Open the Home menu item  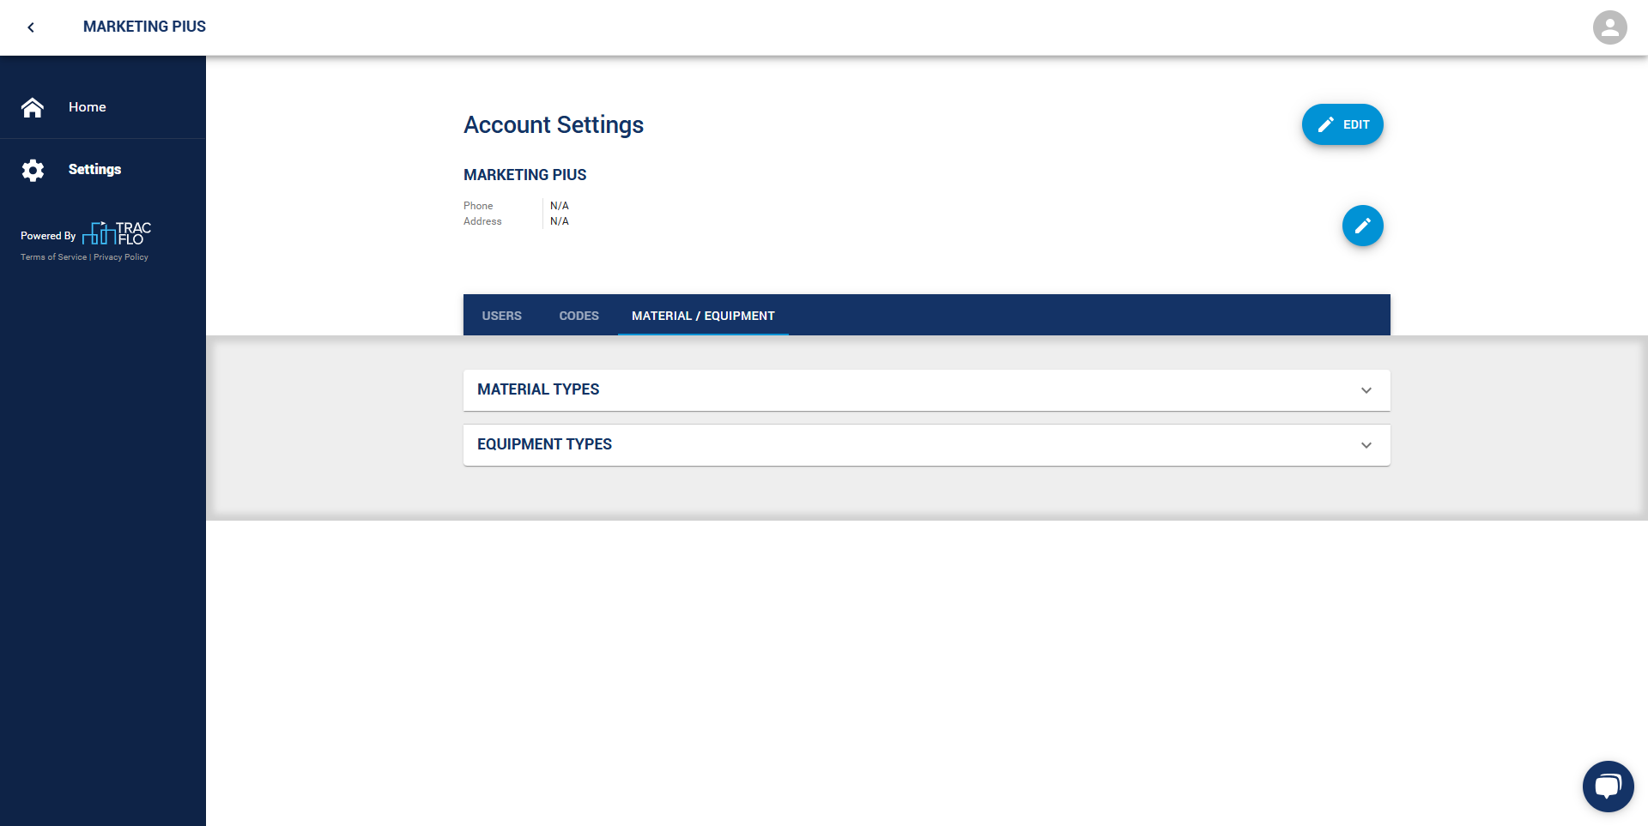point(103,107)
